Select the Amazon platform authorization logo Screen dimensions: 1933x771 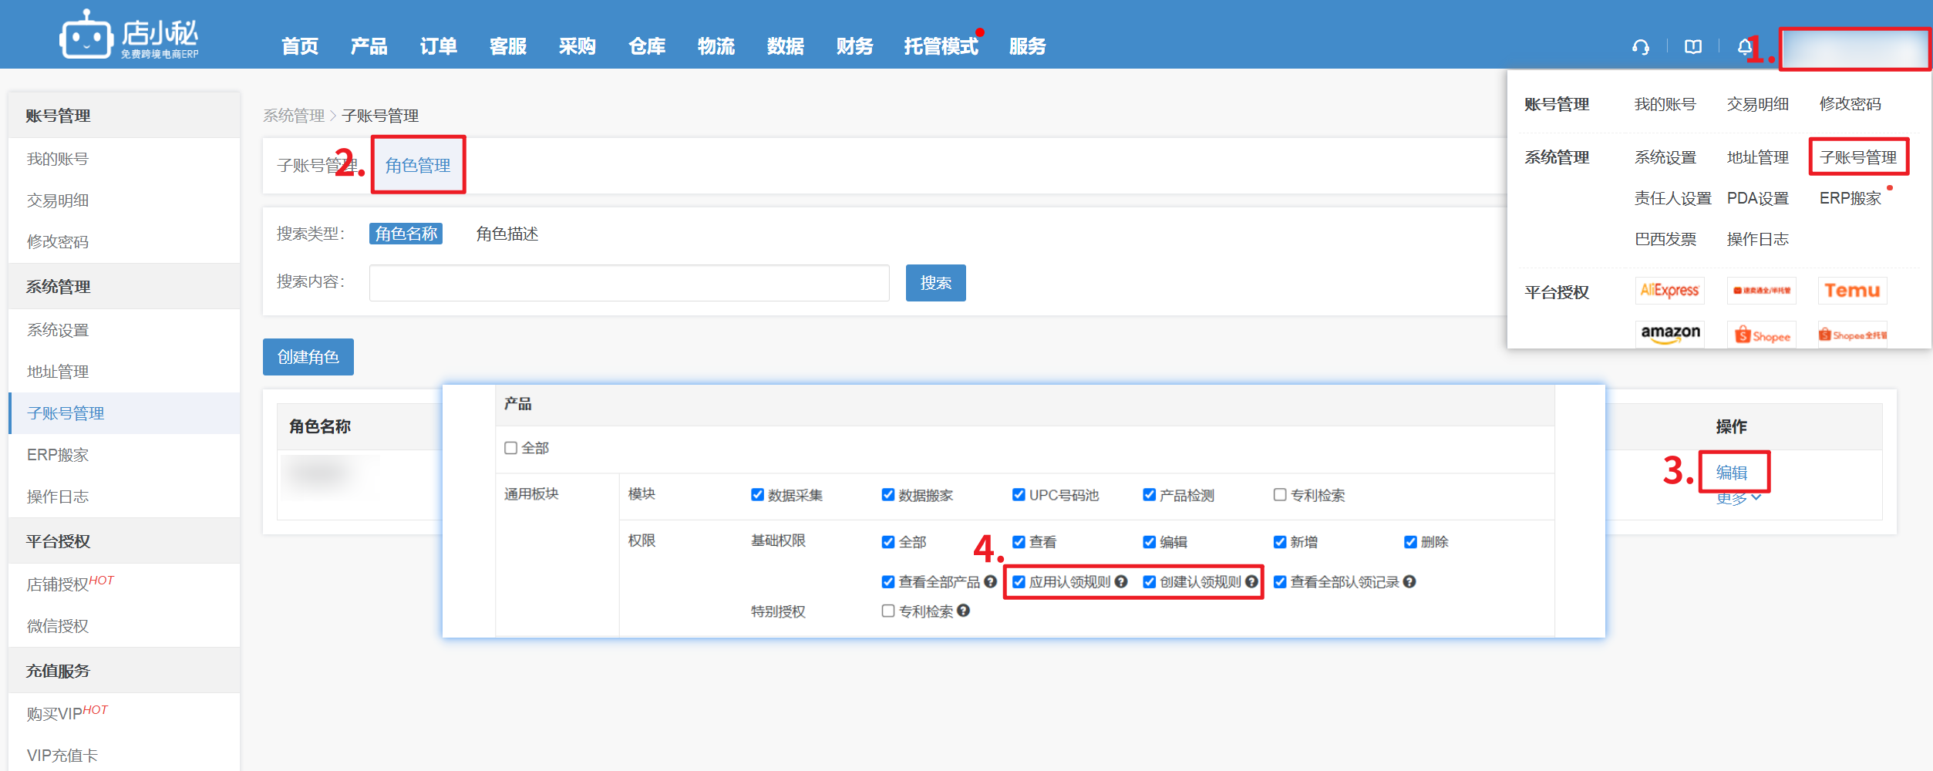click(1669, 334)
